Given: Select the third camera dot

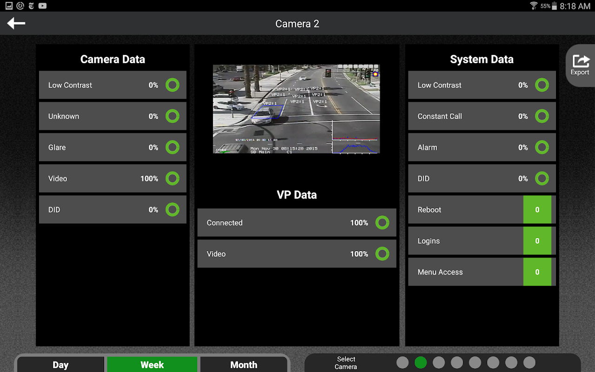Looking at the screenshot, I should coord(439,362).
